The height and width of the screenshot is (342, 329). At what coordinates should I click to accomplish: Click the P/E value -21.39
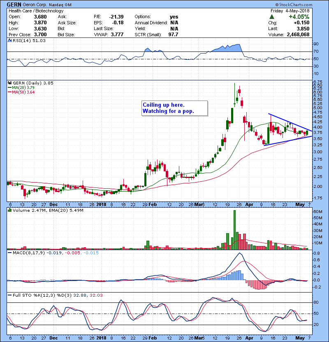point(116,17)
